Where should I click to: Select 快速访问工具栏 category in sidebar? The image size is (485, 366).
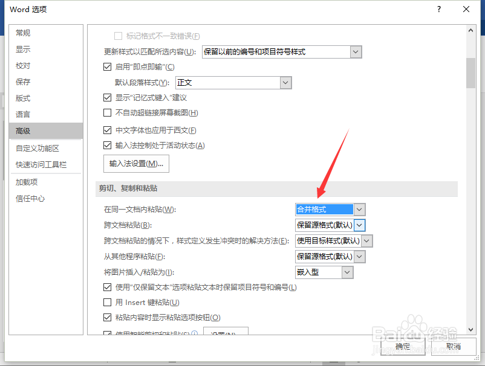(46, 165)
